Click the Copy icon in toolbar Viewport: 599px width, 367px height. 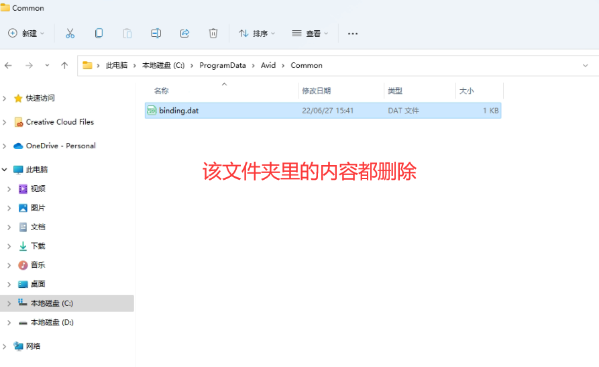click(x=99, y=34)
